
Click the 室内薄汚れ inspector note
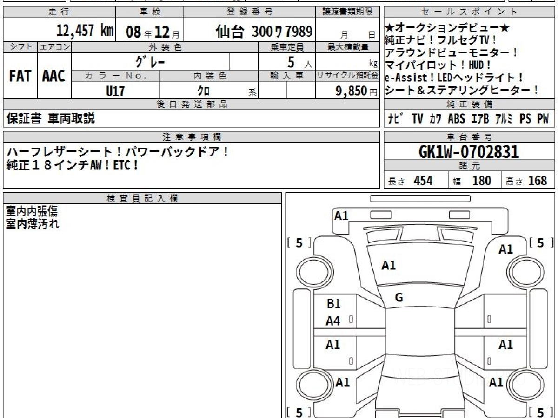(x=33, y=224)
